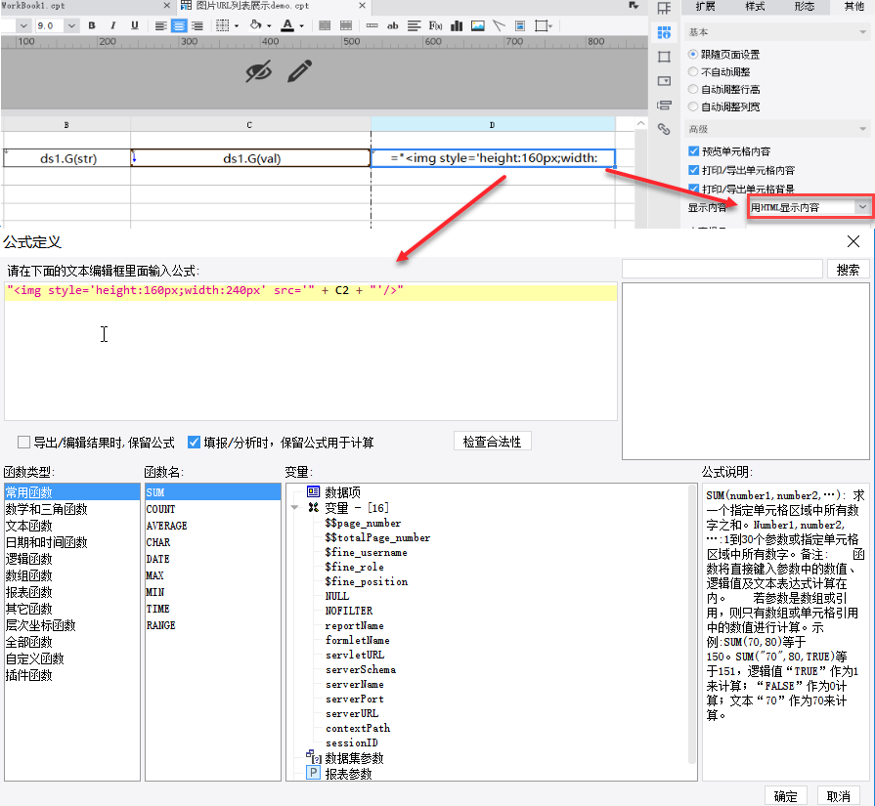875x806 pixels.
Task: Open the widget settings sidebar icon
Action: tap(664, 81)
